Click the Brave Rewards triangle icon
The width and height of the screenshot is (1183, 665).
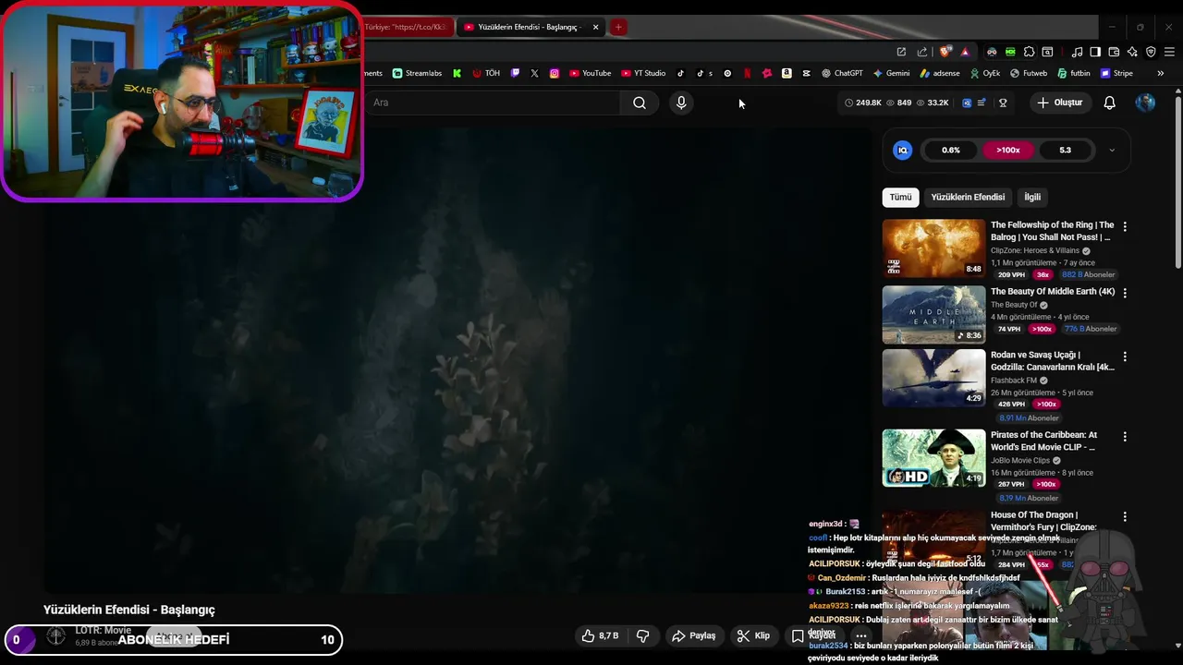965,52
